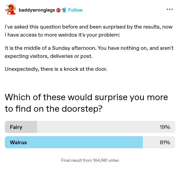The height and width of the screenshot is (169, 179).
Task: Click the number 164,981 in the results line
Action: (x=100, y=160)
